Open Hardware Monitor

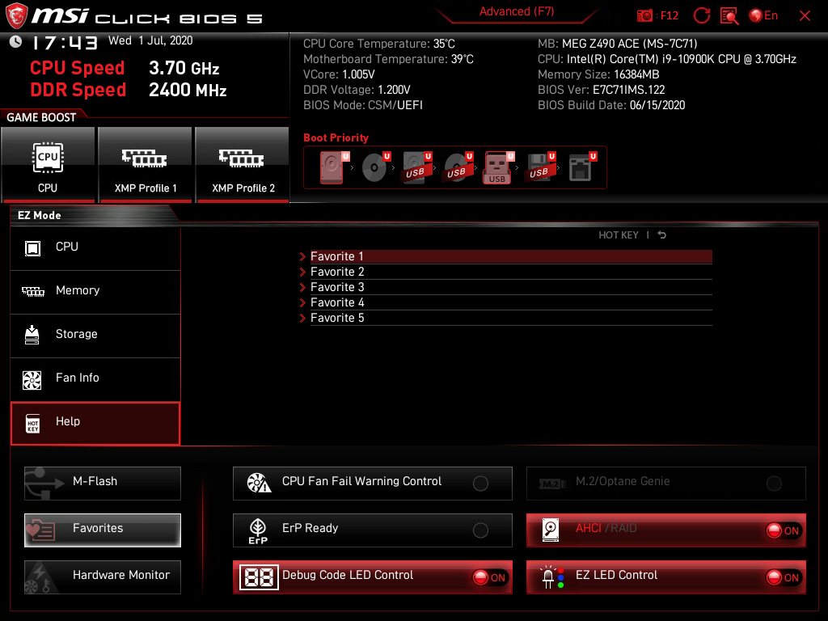click(103, 577)
